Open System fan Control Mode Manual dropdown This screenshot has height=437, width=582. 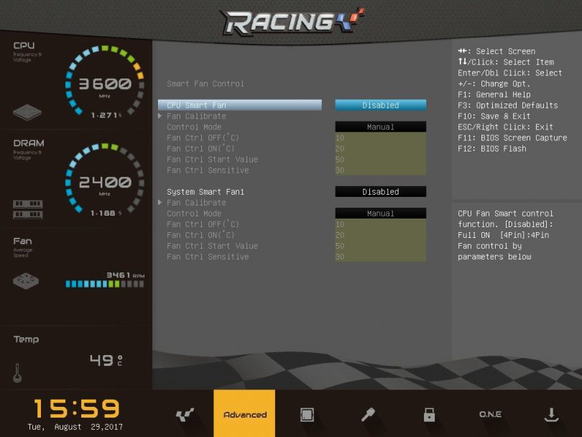(380, 213)
